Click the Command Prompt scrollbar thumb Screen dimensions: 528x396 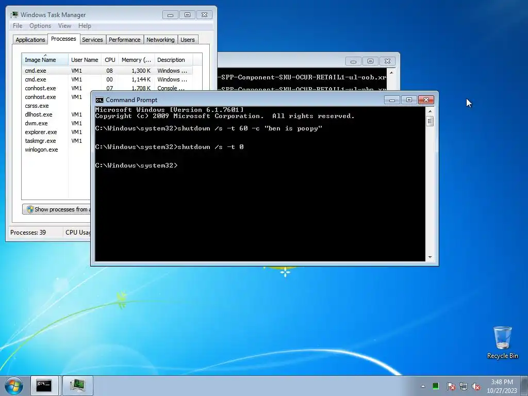tap(430, 121)
